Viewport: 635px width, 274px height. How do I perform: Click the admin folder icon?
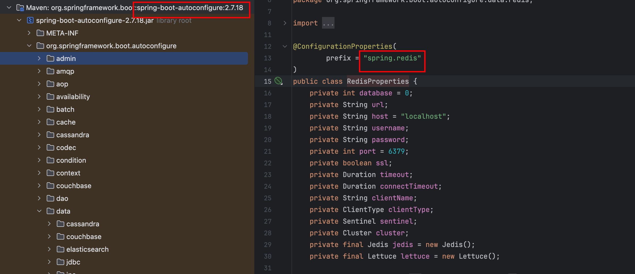[50, 59]
